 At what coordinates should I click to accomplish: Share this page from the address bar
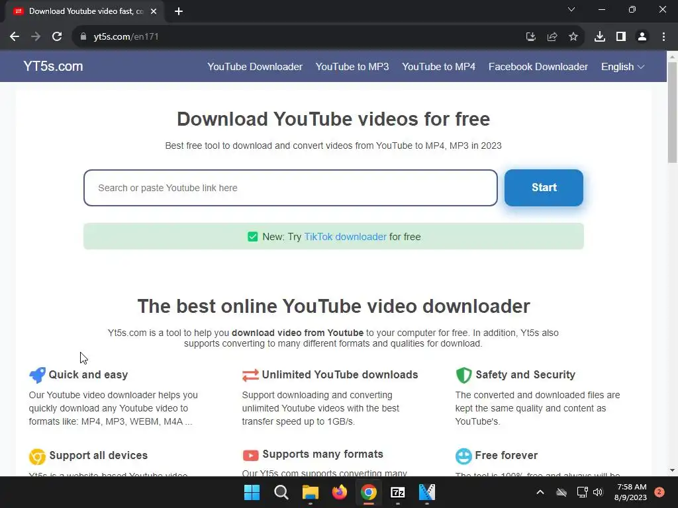point(552,37)
